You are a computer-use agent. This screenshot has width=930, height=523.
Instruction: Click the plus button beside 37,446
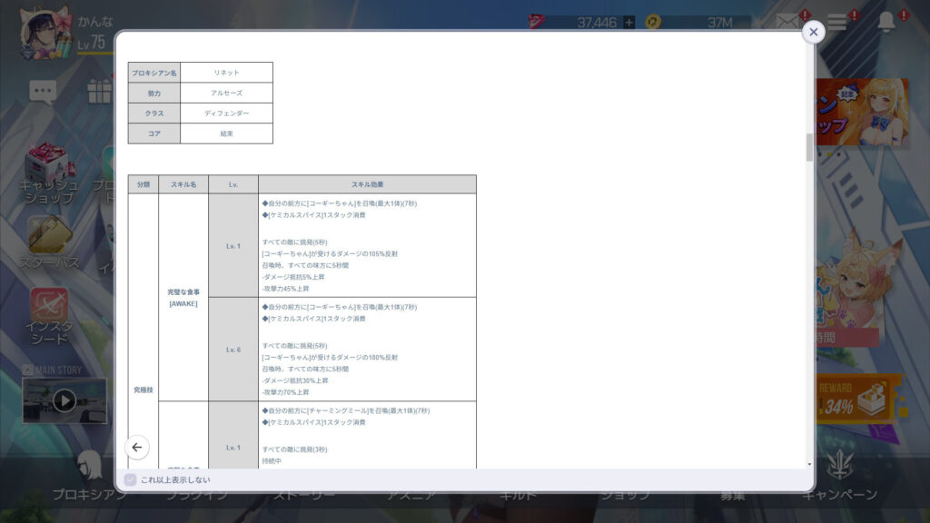[x=628, y=22]
